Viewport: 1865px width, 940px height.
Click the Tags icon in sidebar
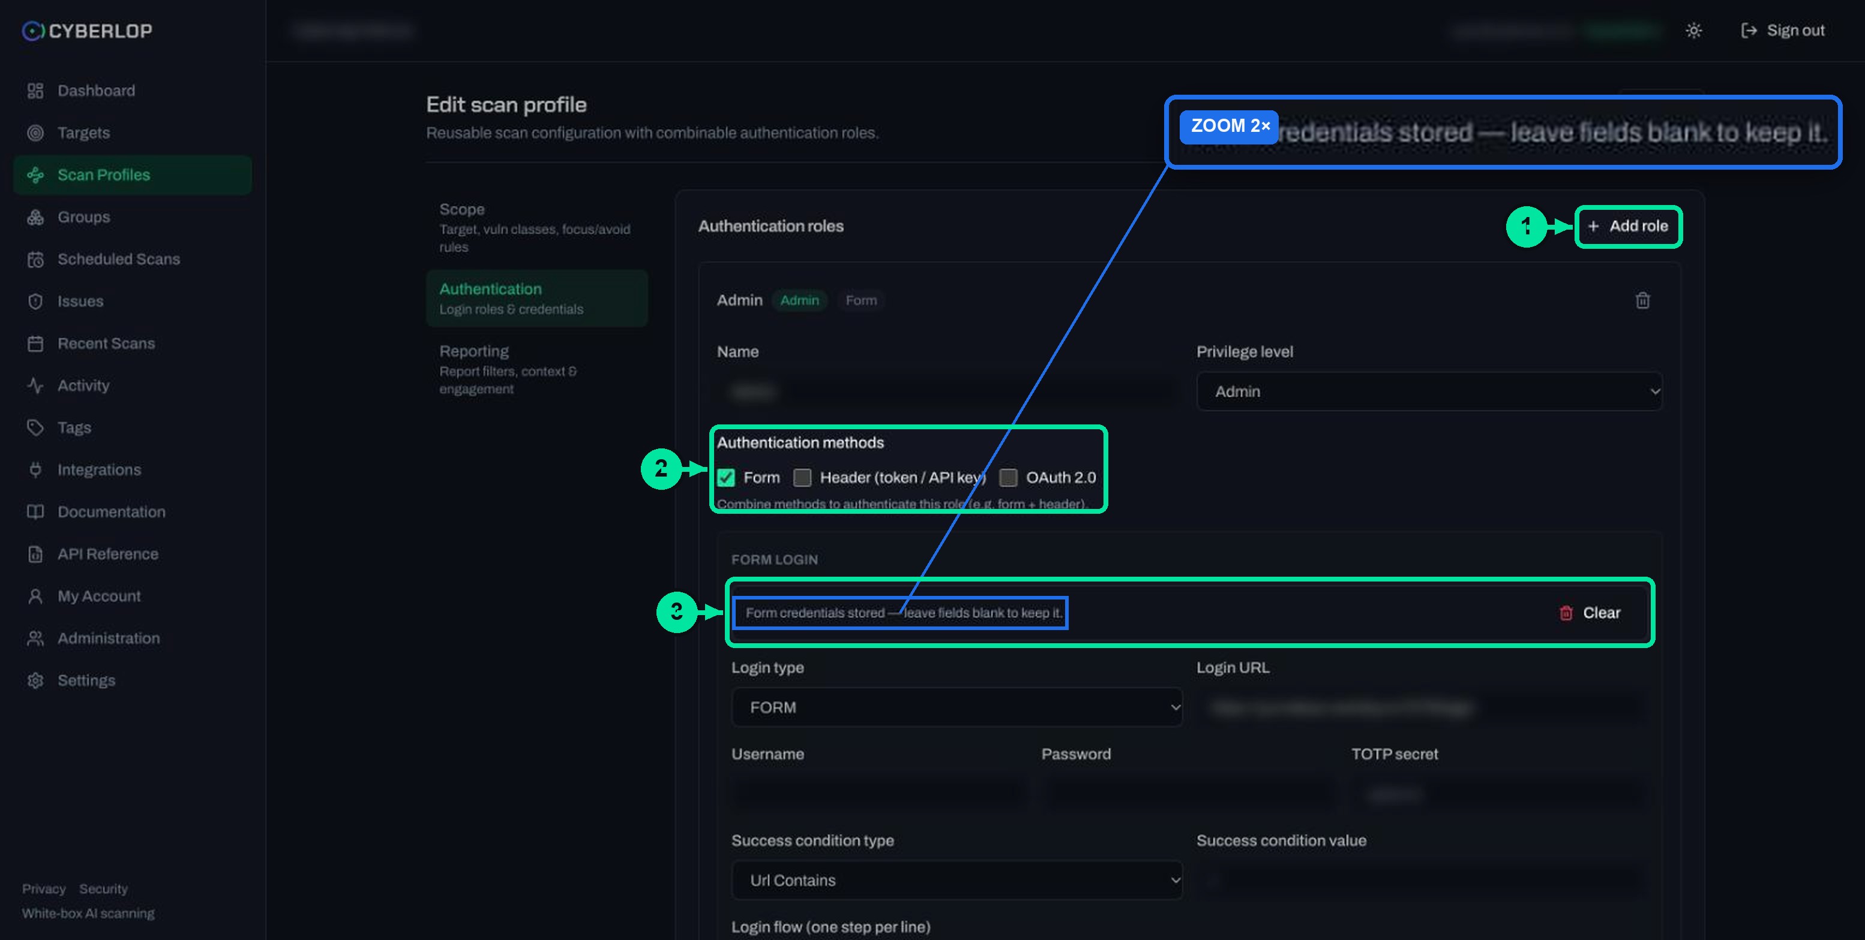pyautogui.click(x=35, y=427)
